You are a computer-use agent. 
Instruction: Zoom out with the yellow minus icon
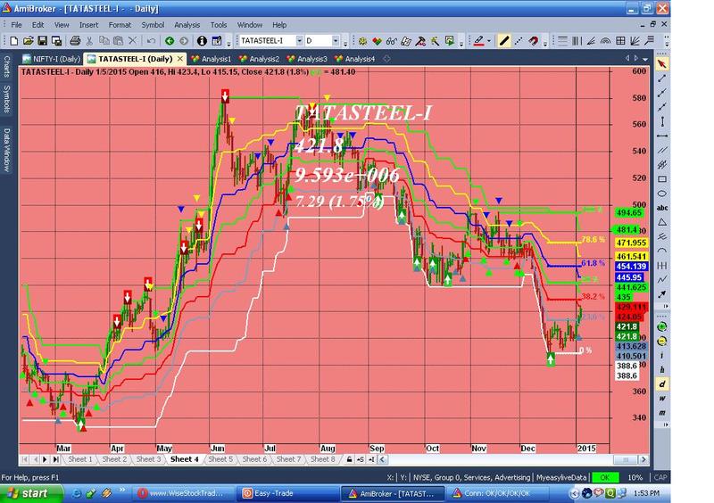pyautogui.click(x=662, y=341)
